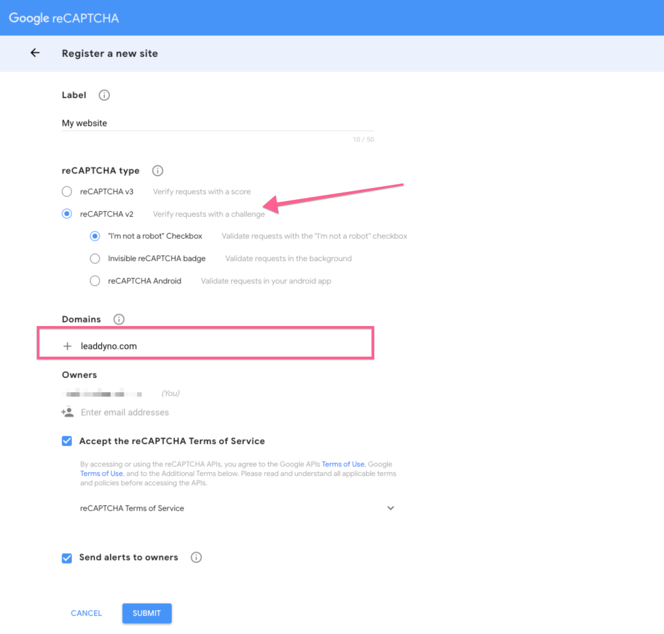Choose the reCAPTCHA Android option

pyautogui.click(x=95, y=281)
